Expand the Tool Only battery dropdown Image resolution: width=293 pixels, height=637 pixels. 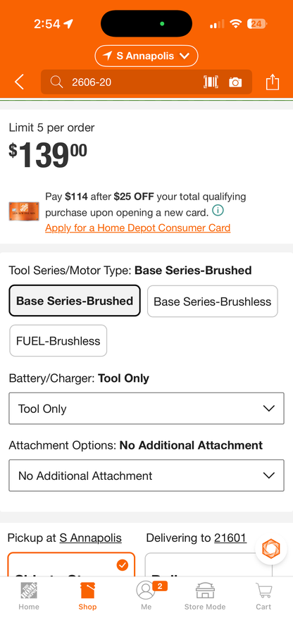[x=146, y=408]
